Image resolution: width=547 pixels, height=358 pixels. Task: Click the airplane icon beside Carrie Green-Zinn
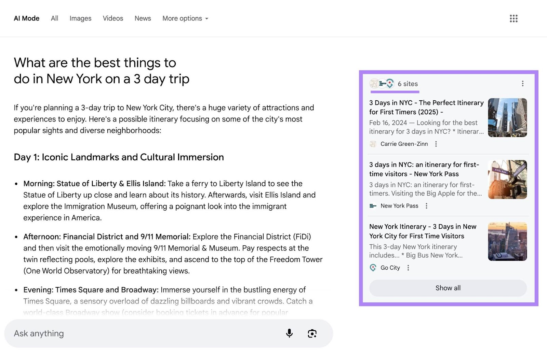point(374,144)
